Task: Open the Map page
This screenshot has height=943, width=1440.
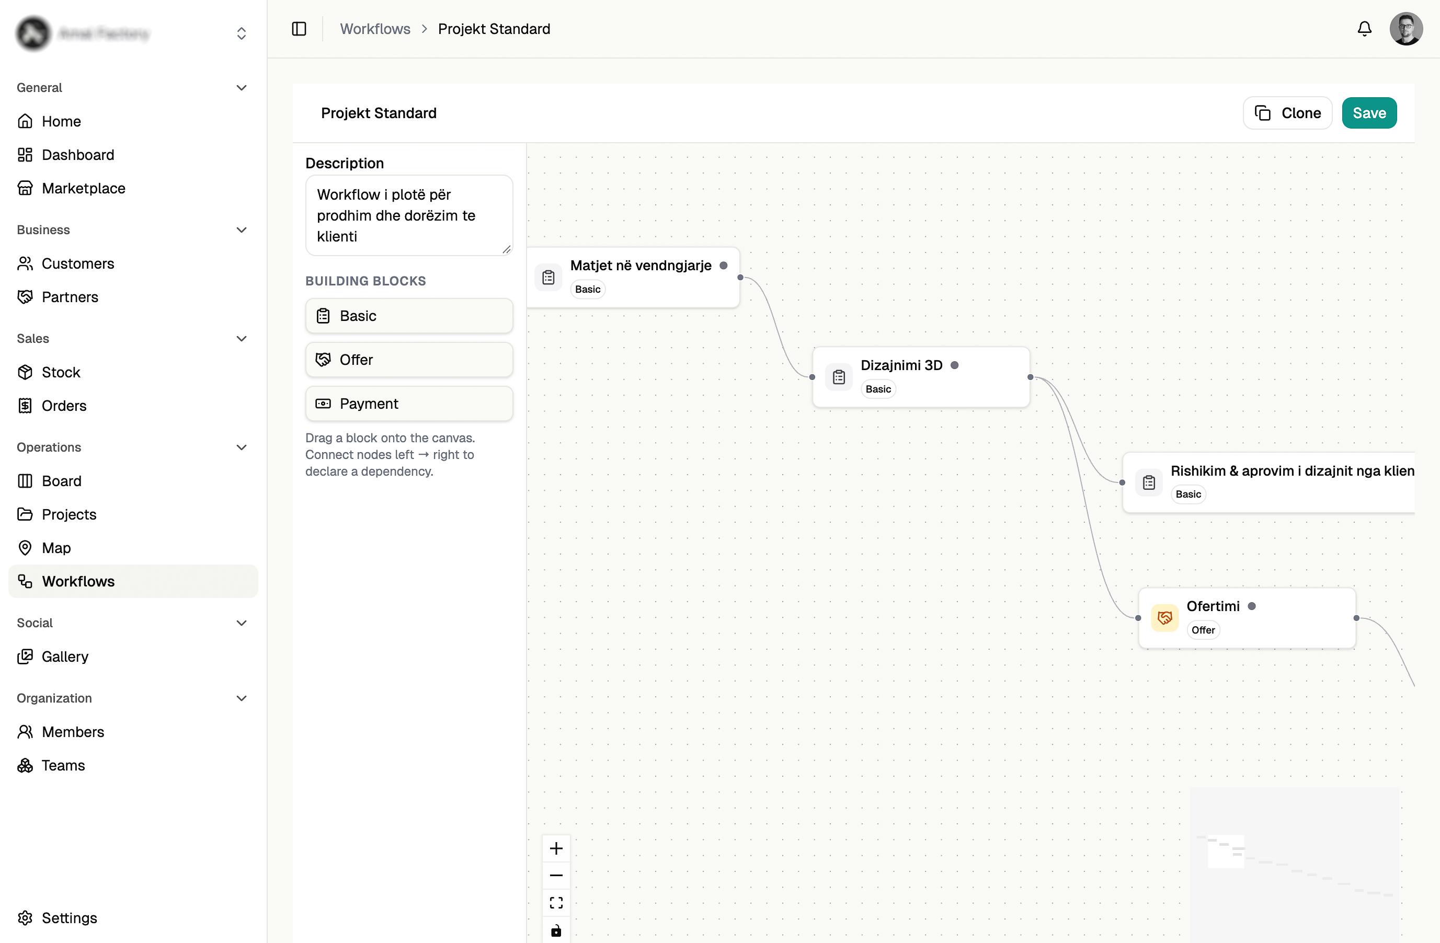Action: pyautogui.click(x=133, y=547)
